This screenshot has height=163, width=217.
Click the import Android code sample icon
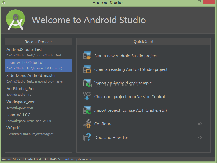click(87, 83)
